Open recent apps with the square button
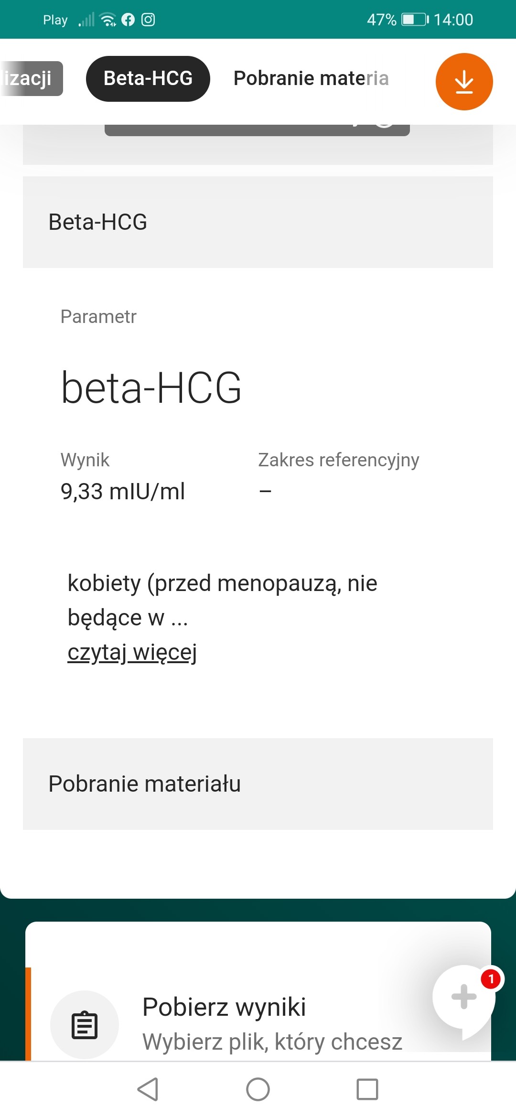 point(367,1089)
